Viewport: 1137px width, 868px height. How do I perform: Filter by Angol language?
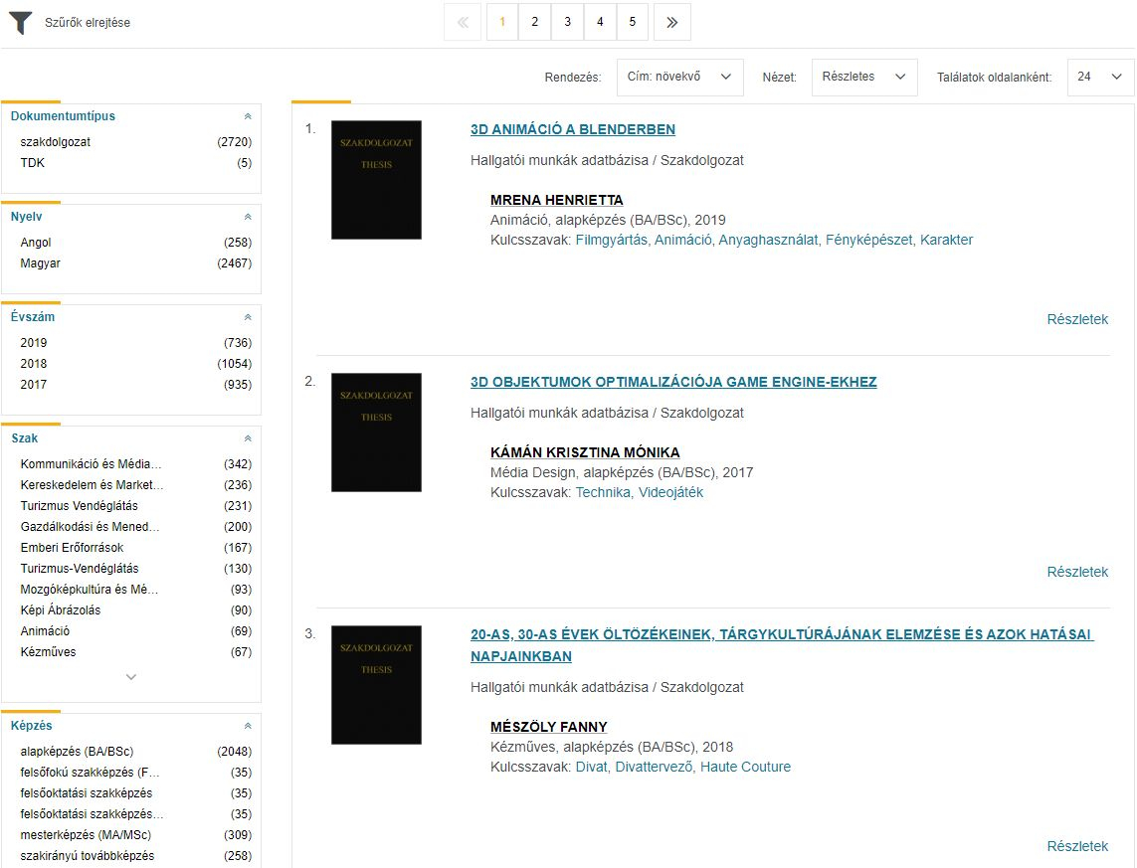(36, 243)
